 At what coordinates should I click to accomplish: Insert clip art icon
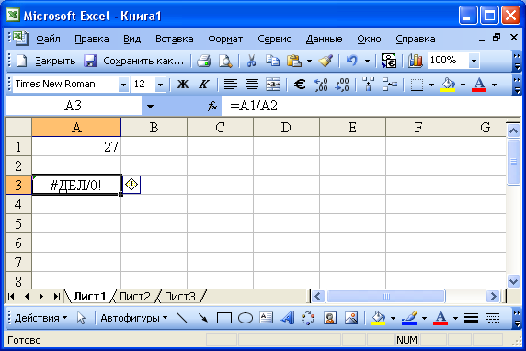point(330,318)
